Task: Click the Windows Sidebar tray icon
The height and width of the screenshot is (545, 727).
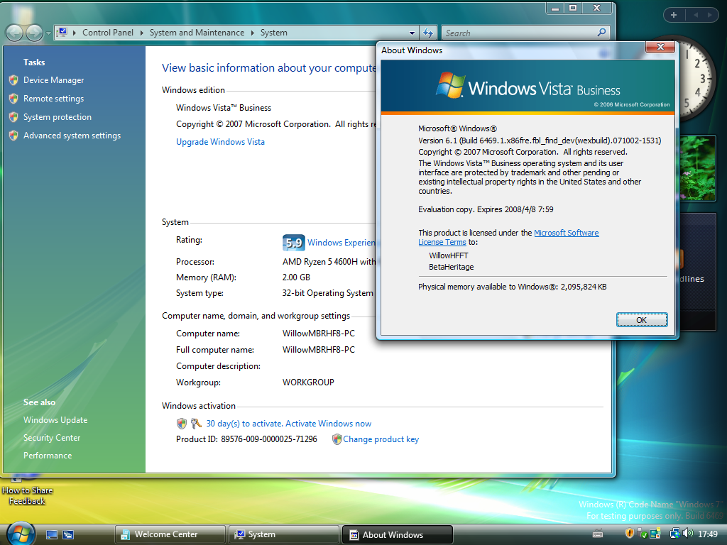Action: [655, 534]
